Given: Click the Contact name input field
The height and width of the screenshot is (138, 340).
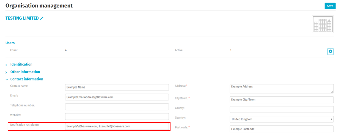Looking at the screenshot, I should [117, 87].
